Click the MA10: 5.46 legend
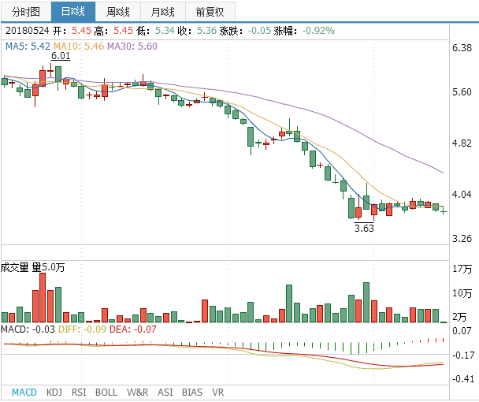 tap(79, 47)
